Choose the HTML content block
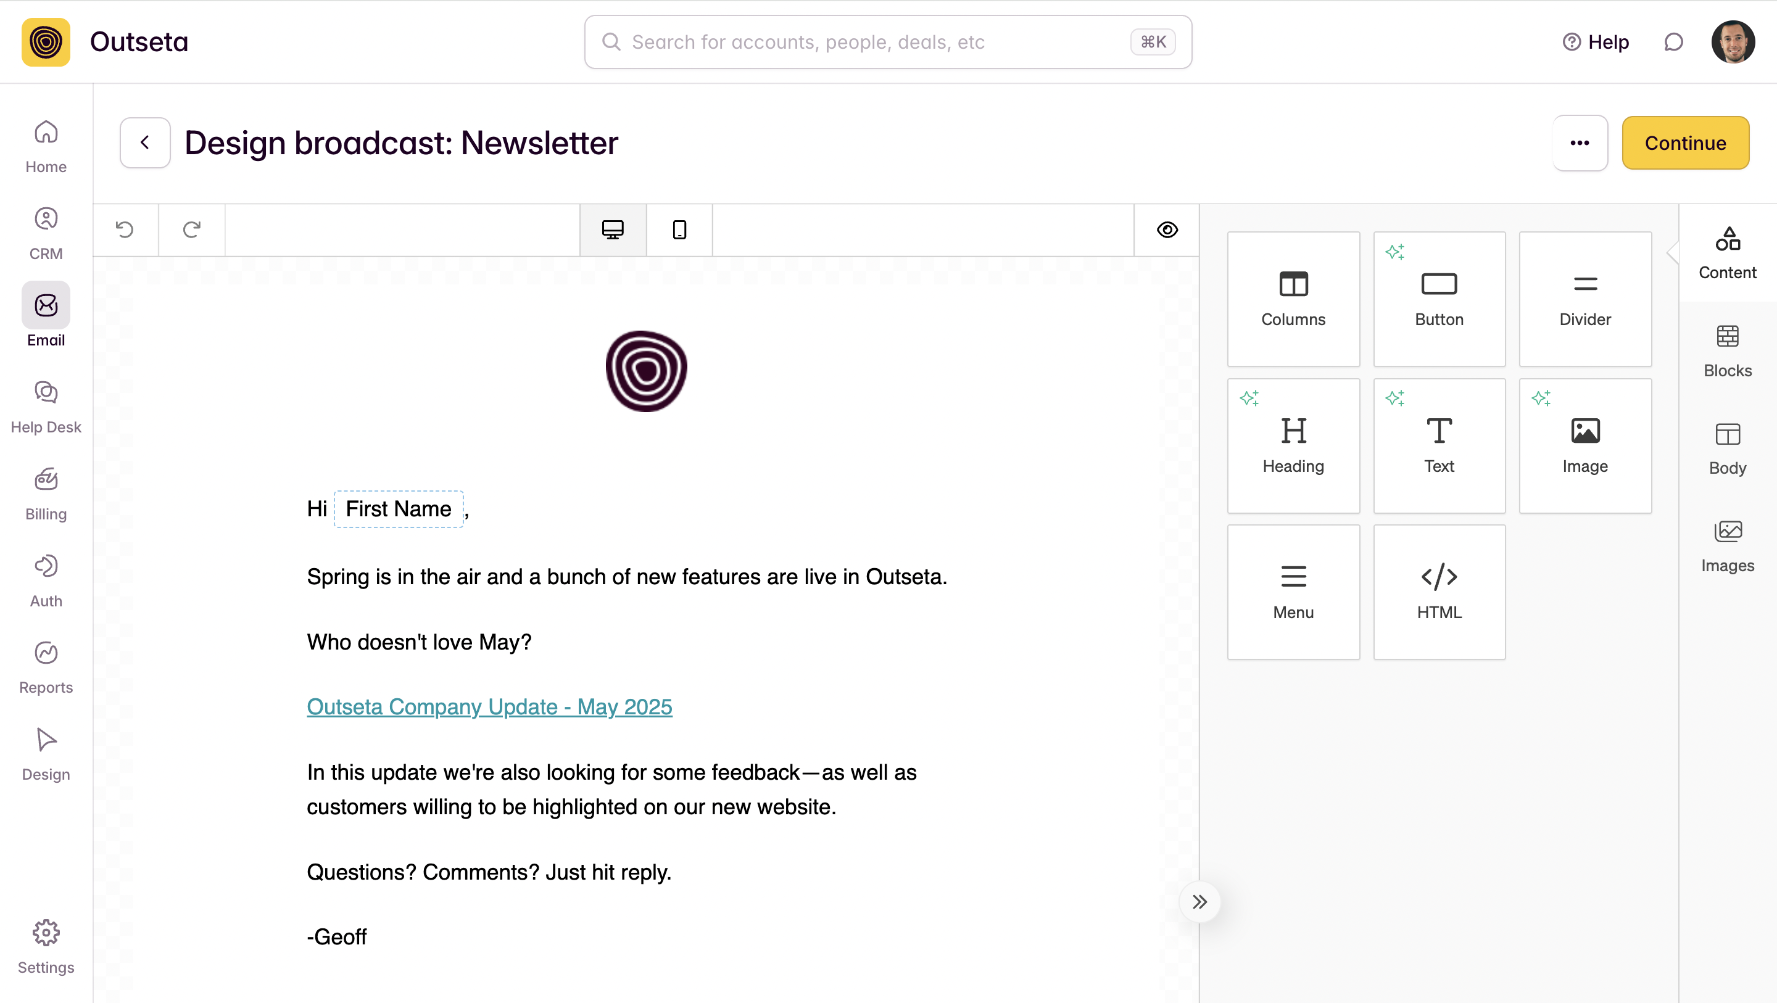The height and width of the screenshot is (1003, 1777). point(1439,592)
